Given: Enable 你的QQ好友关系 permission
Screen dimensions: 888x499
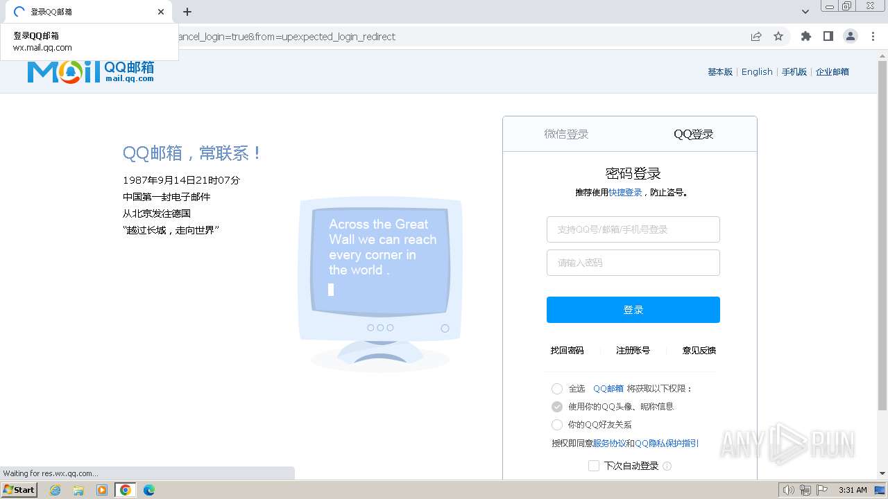Looking at the screenshot, I should pyautogui.click(x=557, y=425).
